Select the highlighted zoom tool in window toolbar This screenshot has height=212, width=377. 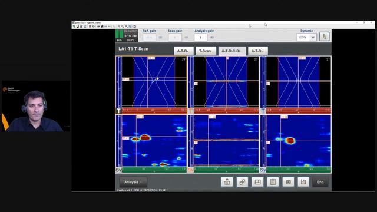tap(130, 26)
